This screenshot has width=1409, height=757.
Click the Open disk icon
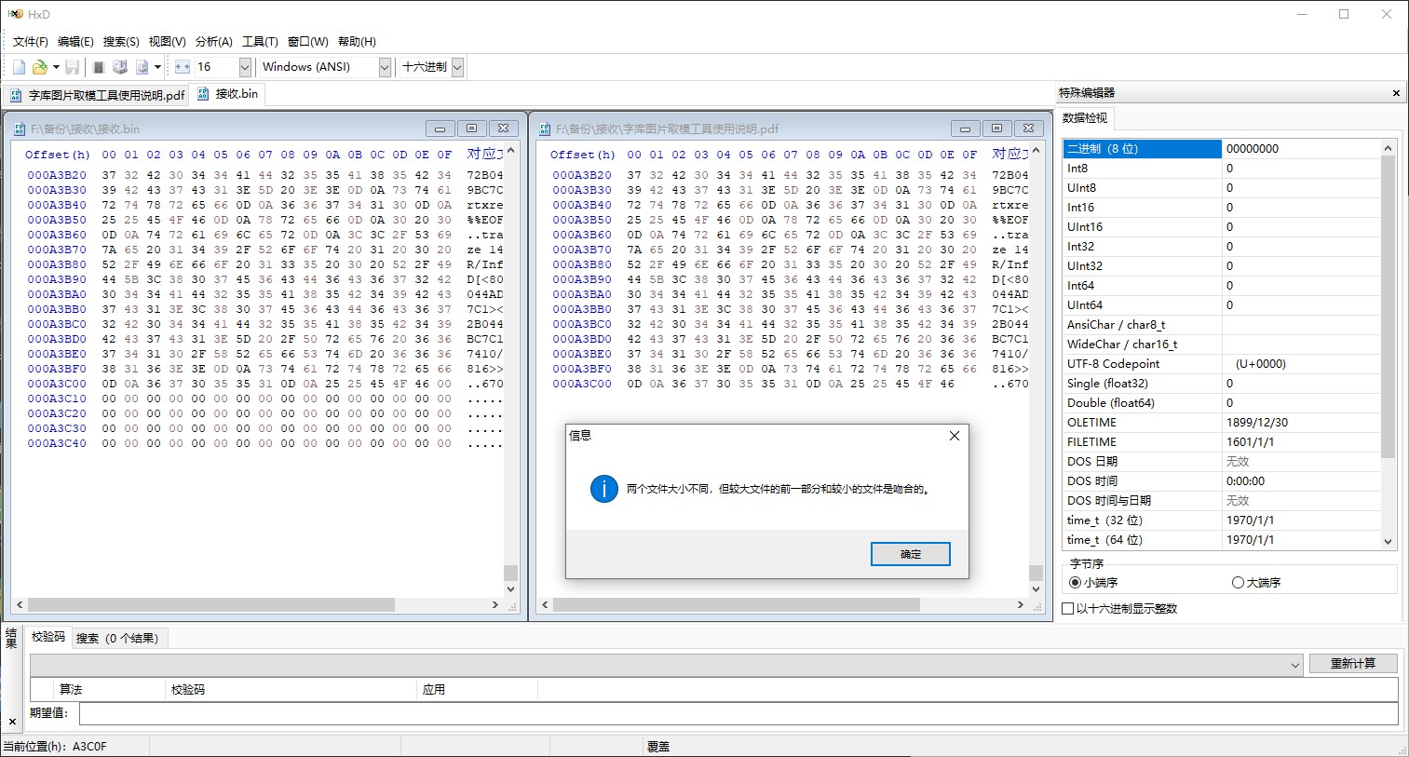(x=120, y=67)
